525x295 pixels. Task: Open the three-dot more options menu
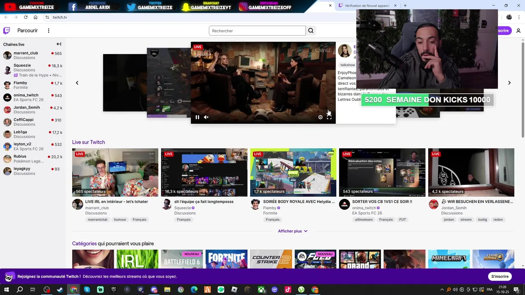pyautogui.click(x=48, y=31)
